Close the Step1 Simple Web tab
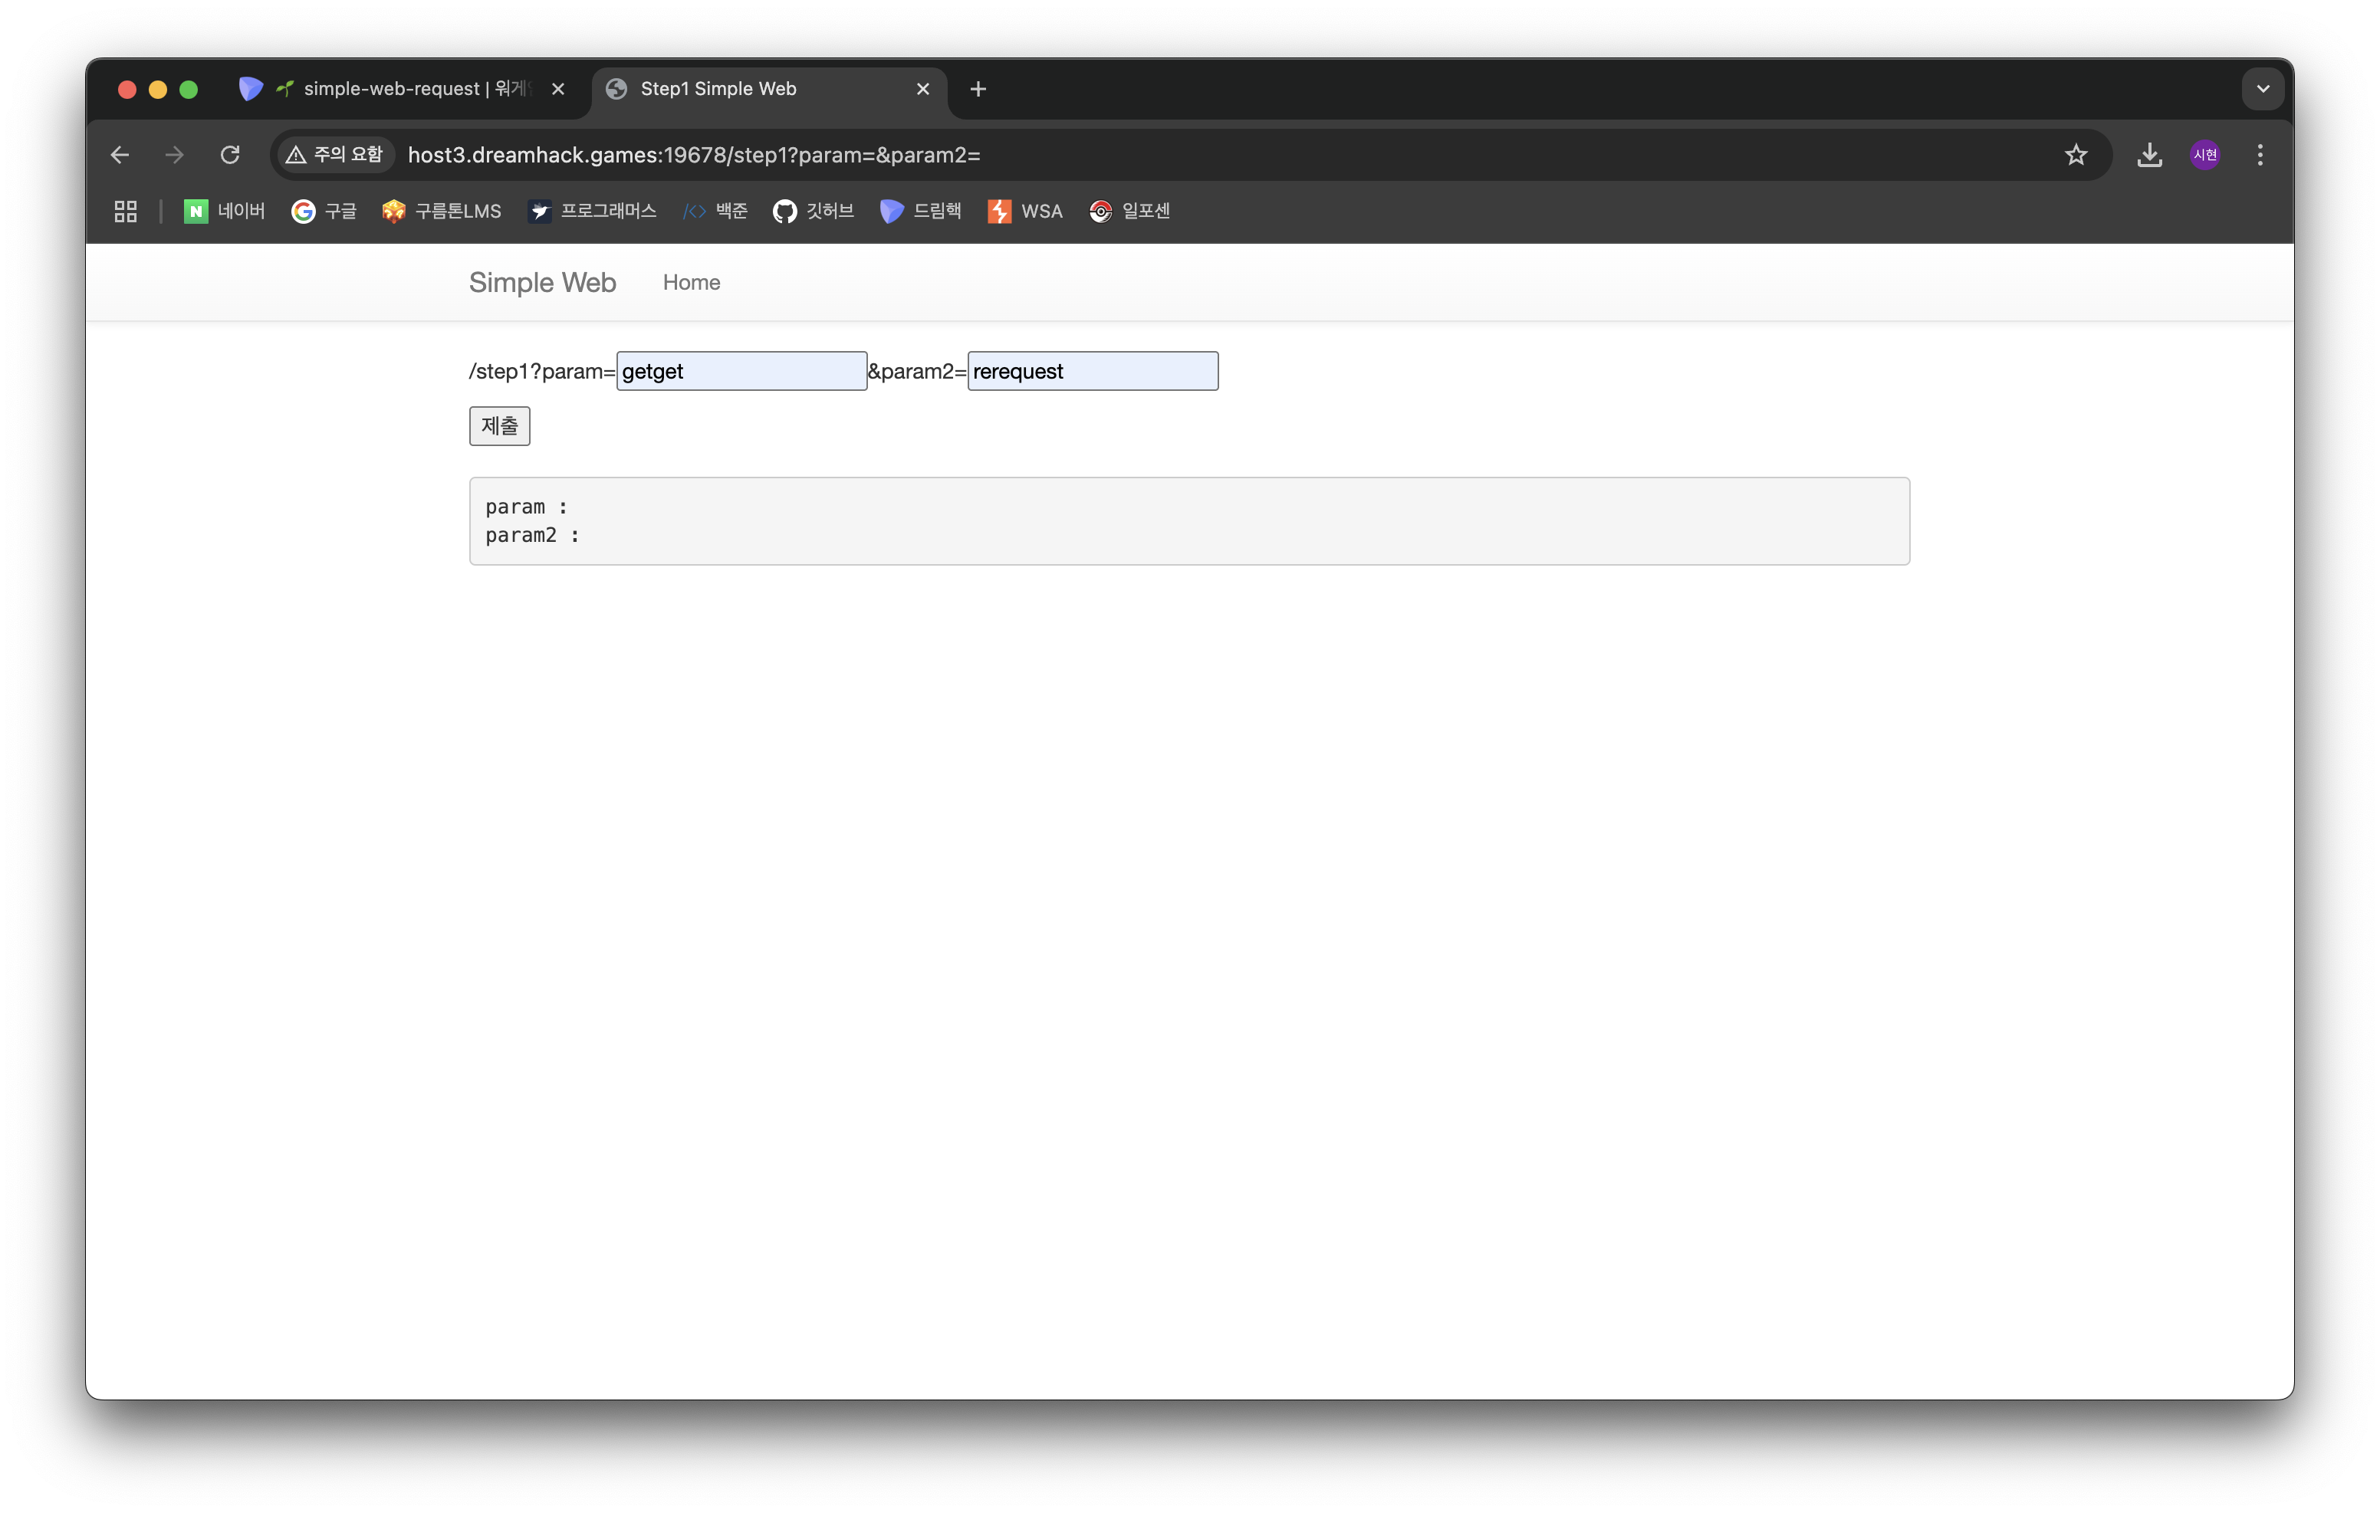 click(922, 89)
